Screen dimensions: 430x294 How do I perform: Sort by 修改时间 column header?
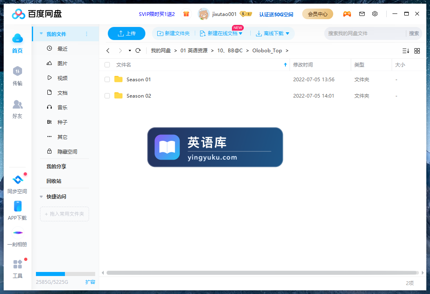[303, 65]
